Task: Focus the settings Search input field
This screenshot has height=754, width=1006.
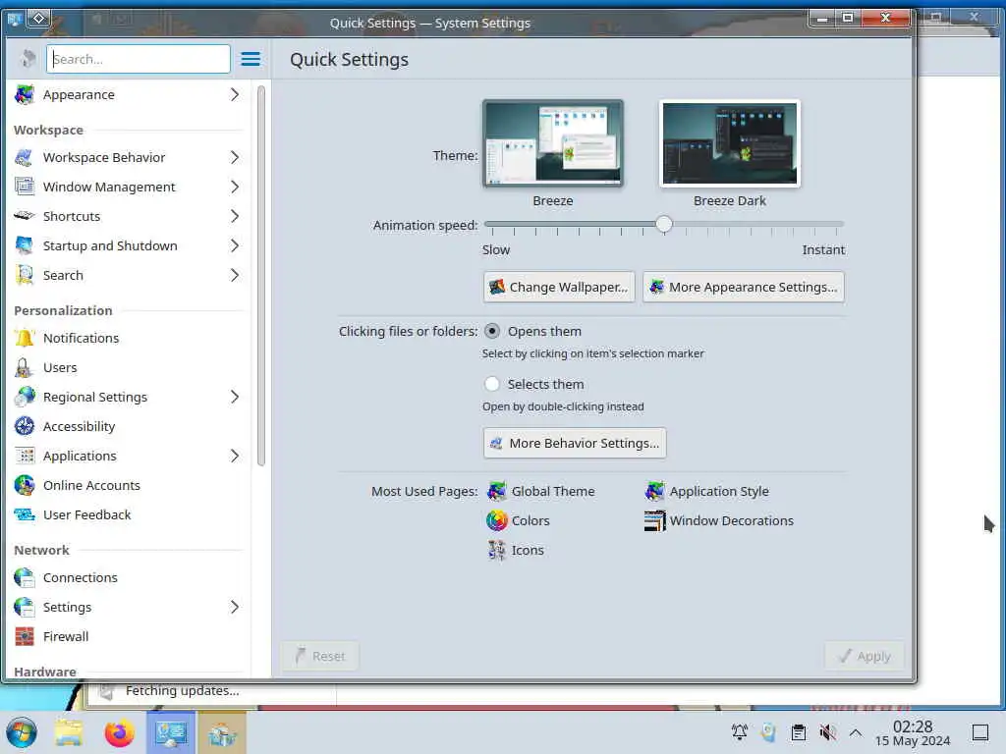Action: tap(138, 59)
